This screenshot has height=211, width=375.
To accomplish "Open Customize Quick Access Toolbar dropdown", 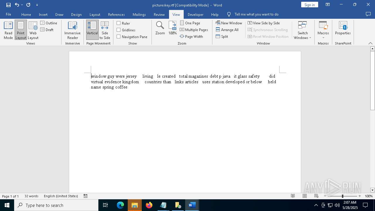I will coord(37,5).
